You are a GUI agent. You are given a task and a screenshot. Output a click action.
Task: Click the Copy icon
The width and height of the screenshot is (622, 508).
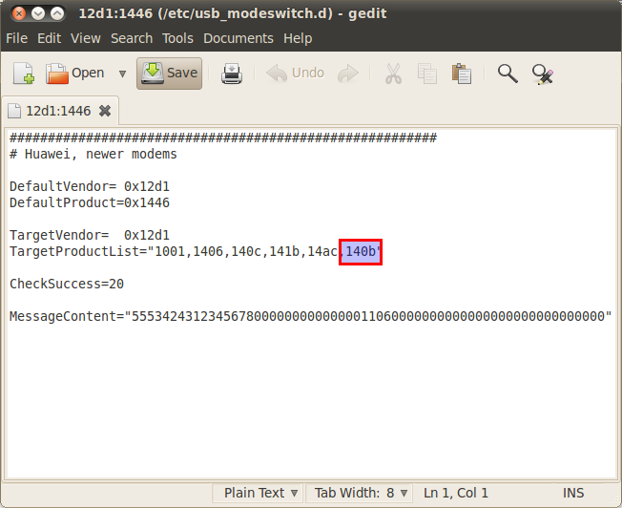click(426, 74)
